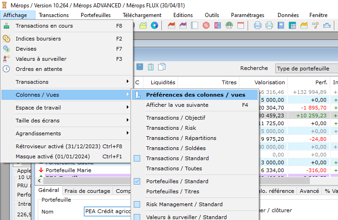The image size is (338, 220).
Task: Click the Mérops application icon in title bar
Action: coord(4,5)
